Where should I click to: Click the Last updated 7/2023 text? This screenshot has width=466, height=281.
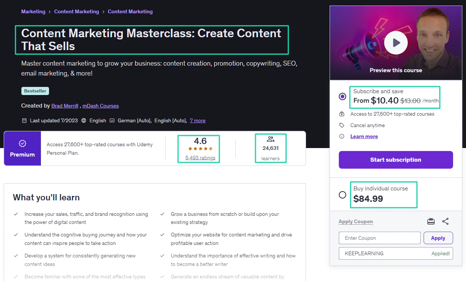pos(54,120)
